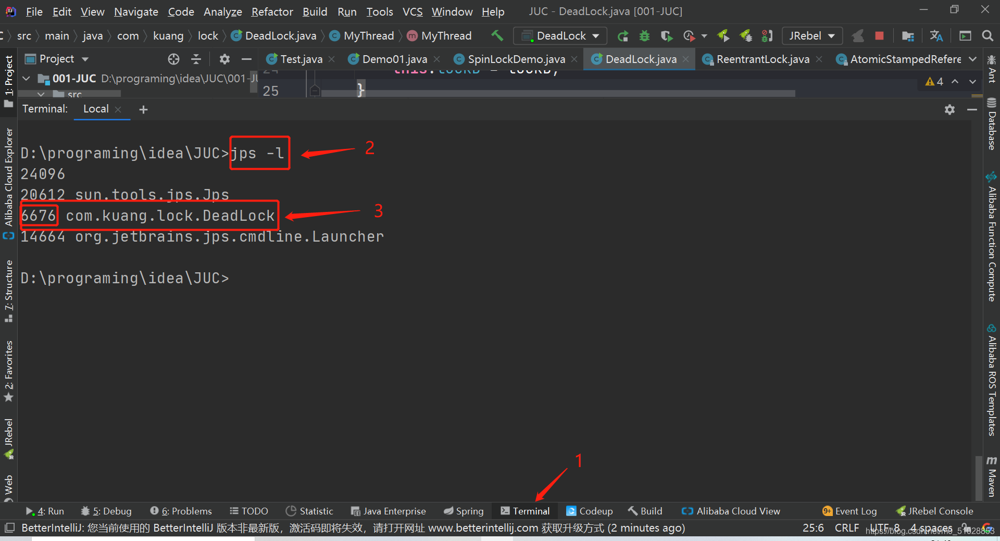The height and width of the screenshot is (541, 1000).
Task: Go to previous highlighted warning arrow
Action: coord(955,81)
